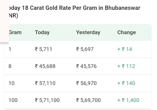The width and height of the screenshot is (157, 110).
Task: Select yesterday's price ₹ 5,69,700
Action: pyautogui.click(x=88, y=100)
